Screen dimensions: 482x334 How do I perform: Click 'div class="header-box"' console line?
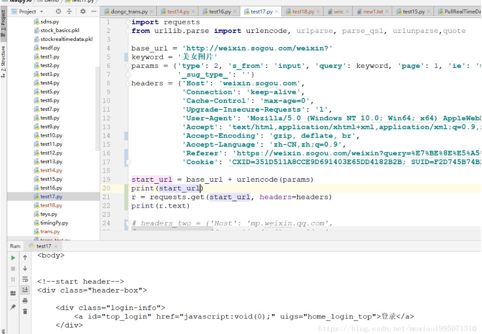click(x=92, y=291)
